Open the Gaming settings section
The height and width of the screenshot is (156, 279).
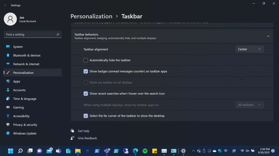click(18, 108)
